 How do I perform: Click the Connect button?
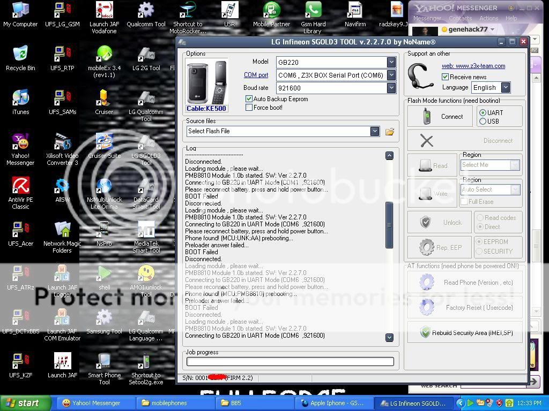(x=440, y=116)
